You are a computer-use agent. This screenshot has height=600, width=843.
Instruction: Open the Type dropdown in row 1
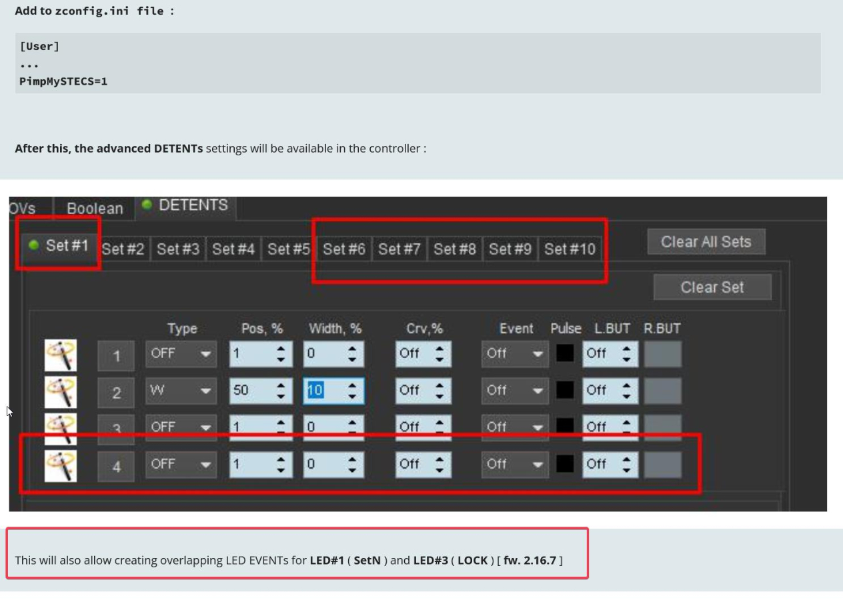point(181,354)
